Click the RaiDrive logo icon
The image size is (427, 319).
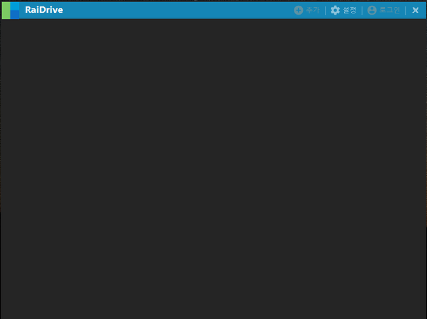pyautogui.click(x=11, y=10)
